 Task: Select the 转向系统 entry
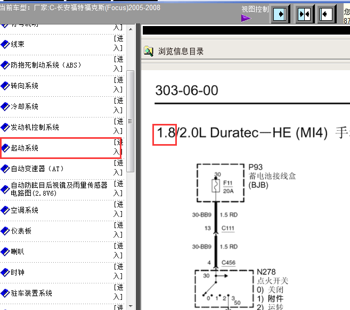[x=25, y=86]
